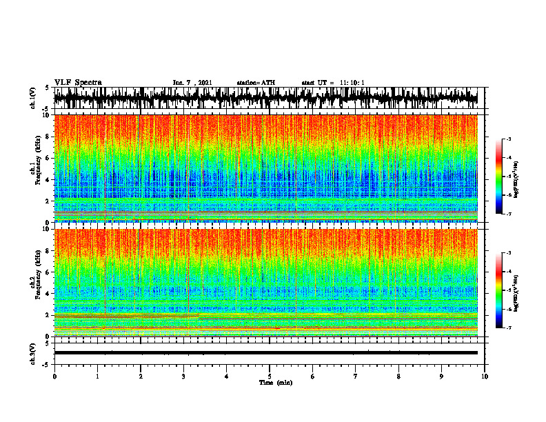Click the flat ch.3 voltage trace
Viewport: 546px width, 422px height.
[x=265, y=353]
